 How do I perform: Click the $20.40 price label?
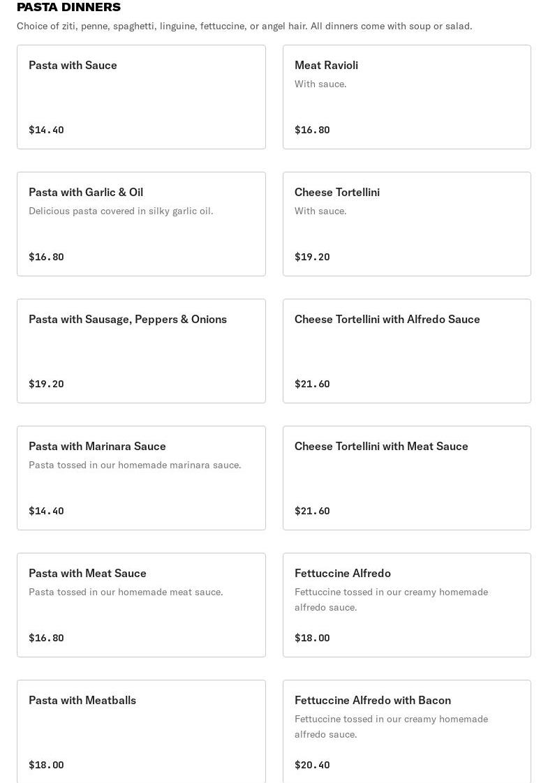coord(312,765)
